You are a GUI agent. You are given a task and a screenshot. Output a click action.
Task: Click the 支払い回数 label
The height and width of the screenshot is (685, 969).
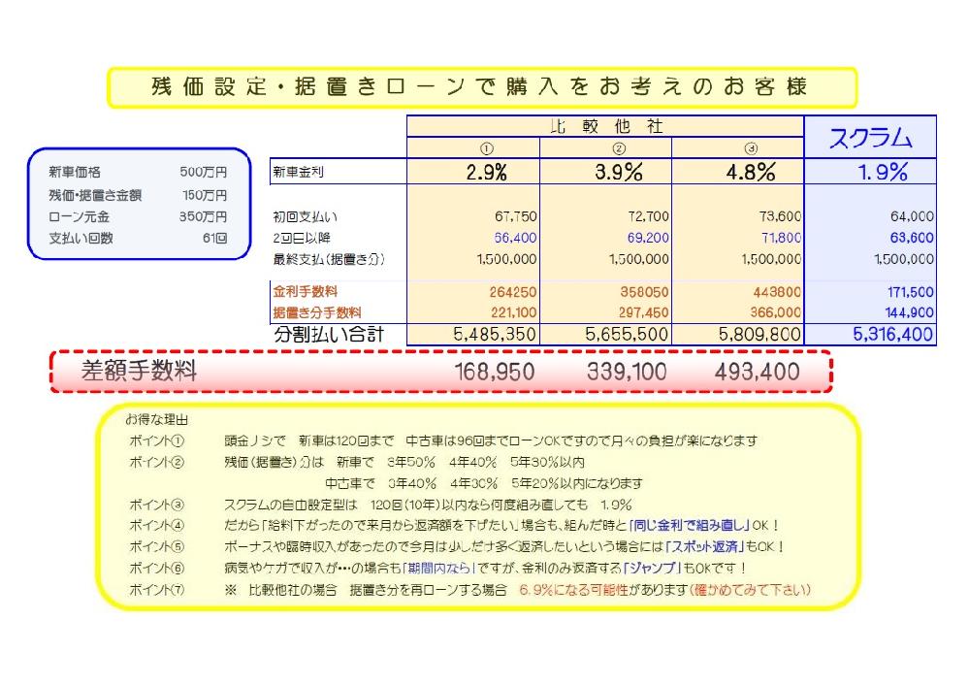click(81, 238)
